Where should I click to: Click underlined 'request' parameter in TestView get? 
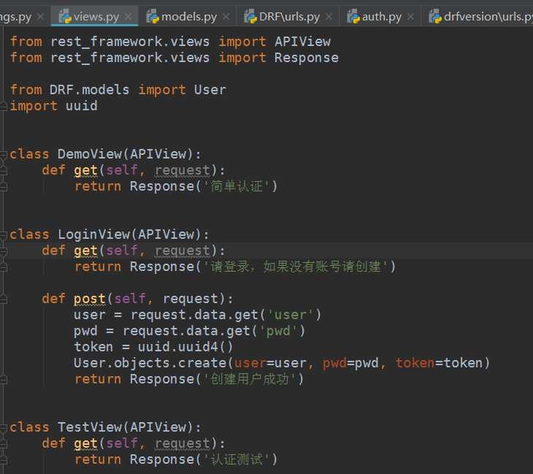(x=183, y=443)
